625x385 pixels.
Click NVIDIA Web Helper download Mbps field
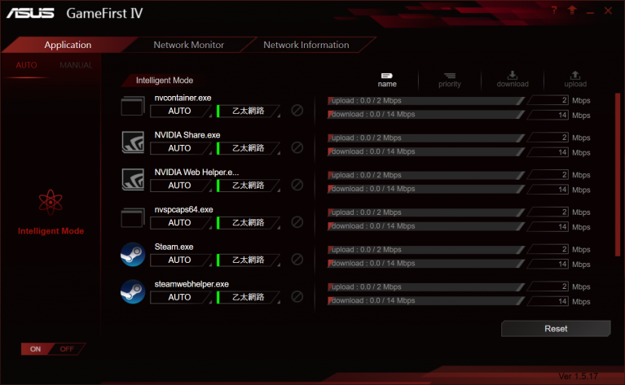(x=548, y=190)
